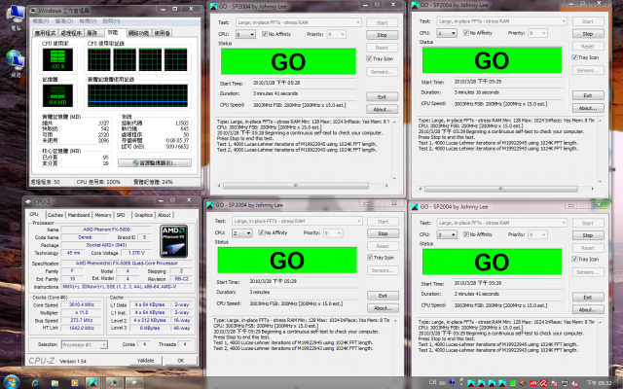Click the CH language indicator in tray
The image size is (623, 389).
coord(432,382)
